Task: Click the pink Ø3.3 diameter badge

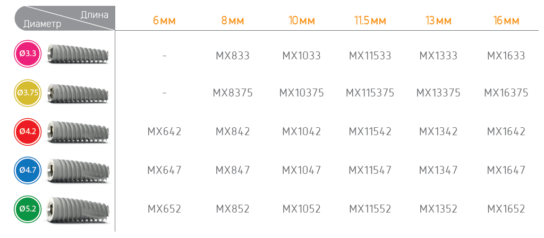Action: click(x=28, y=54)
